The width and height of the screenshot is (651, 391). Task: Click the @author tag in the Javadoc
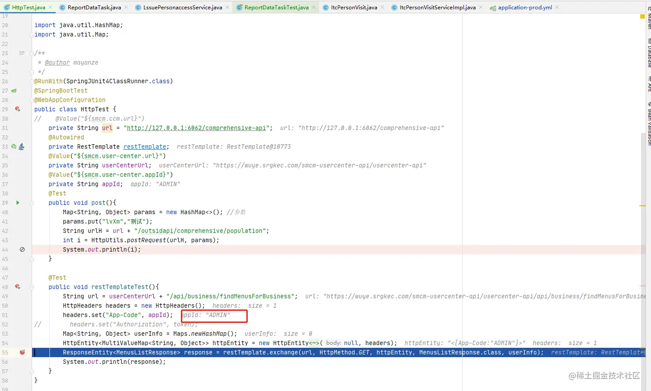(x=57, y=62)
